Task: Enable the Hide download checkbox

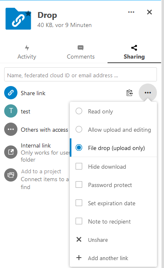Action: click(x=79, y=166)
